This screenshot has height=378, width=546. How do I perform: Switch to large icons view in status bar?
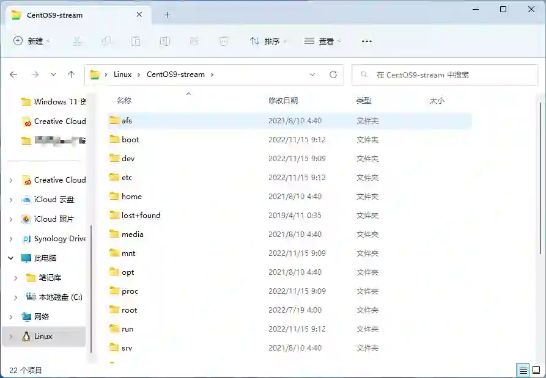tap(537, 371)
